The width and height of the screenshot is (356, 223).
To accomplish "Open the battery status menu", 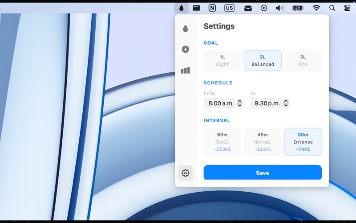I will pyautogui.click(x=298, y=8).
